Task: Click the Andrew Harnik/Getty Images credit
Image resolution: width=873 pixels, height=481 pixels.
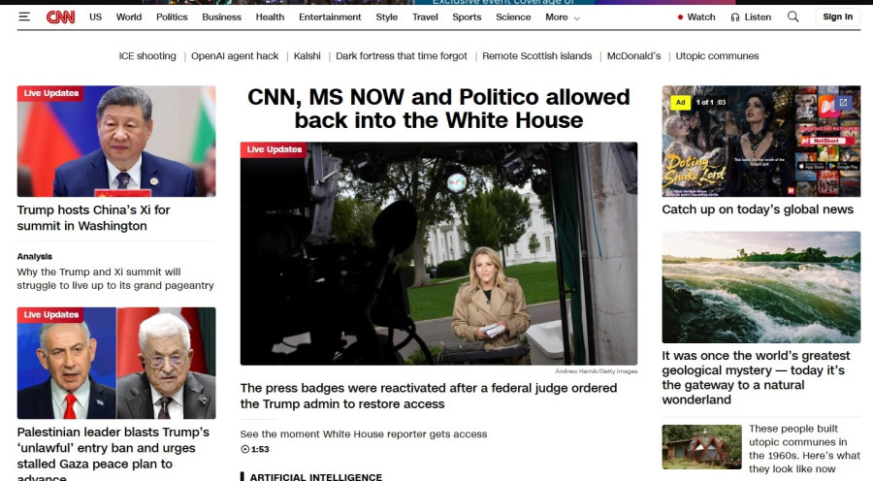Action: click(x=597, y=371)
